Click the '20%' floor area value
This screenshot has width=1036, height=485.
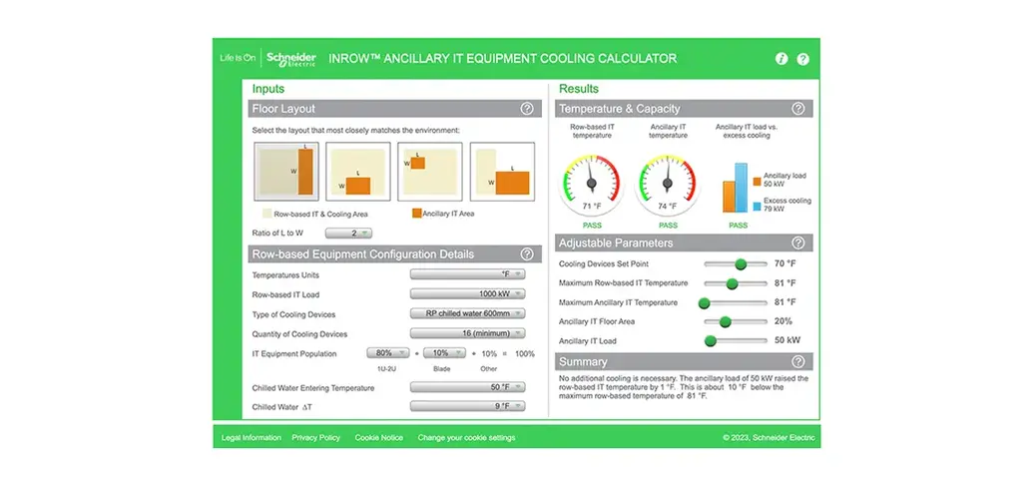(783, 321)
